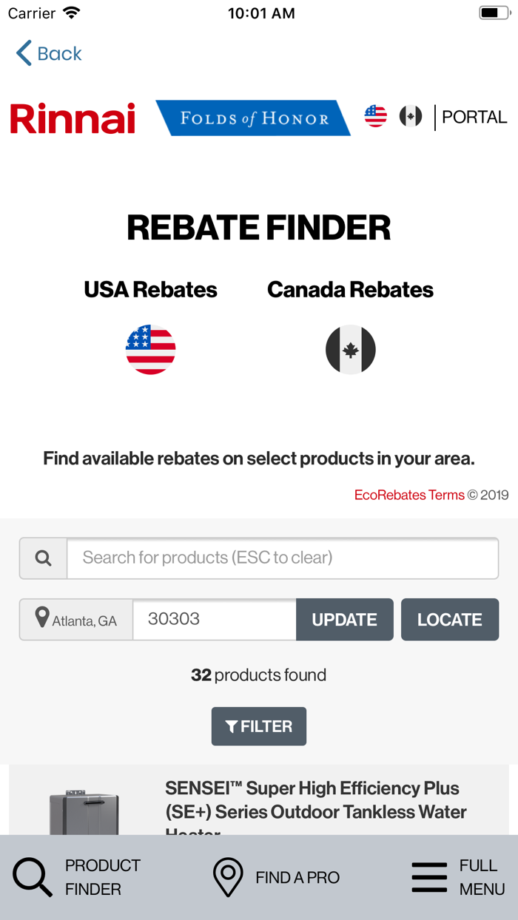Screen dimensions: 518x920
Task: Open the PORTAL menu item
Action: [x=474, y=117]
